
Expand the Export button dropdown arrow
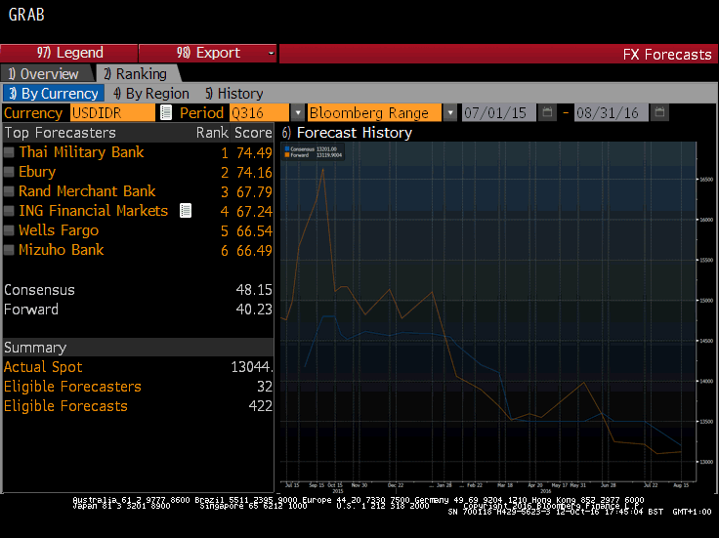pyautogui.click(x=271, y=53)
